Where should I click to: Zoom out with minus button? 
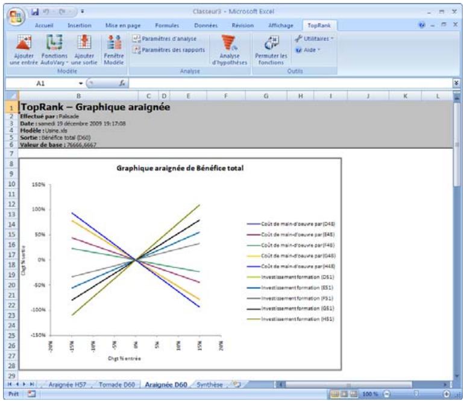[x=387, y=394]
